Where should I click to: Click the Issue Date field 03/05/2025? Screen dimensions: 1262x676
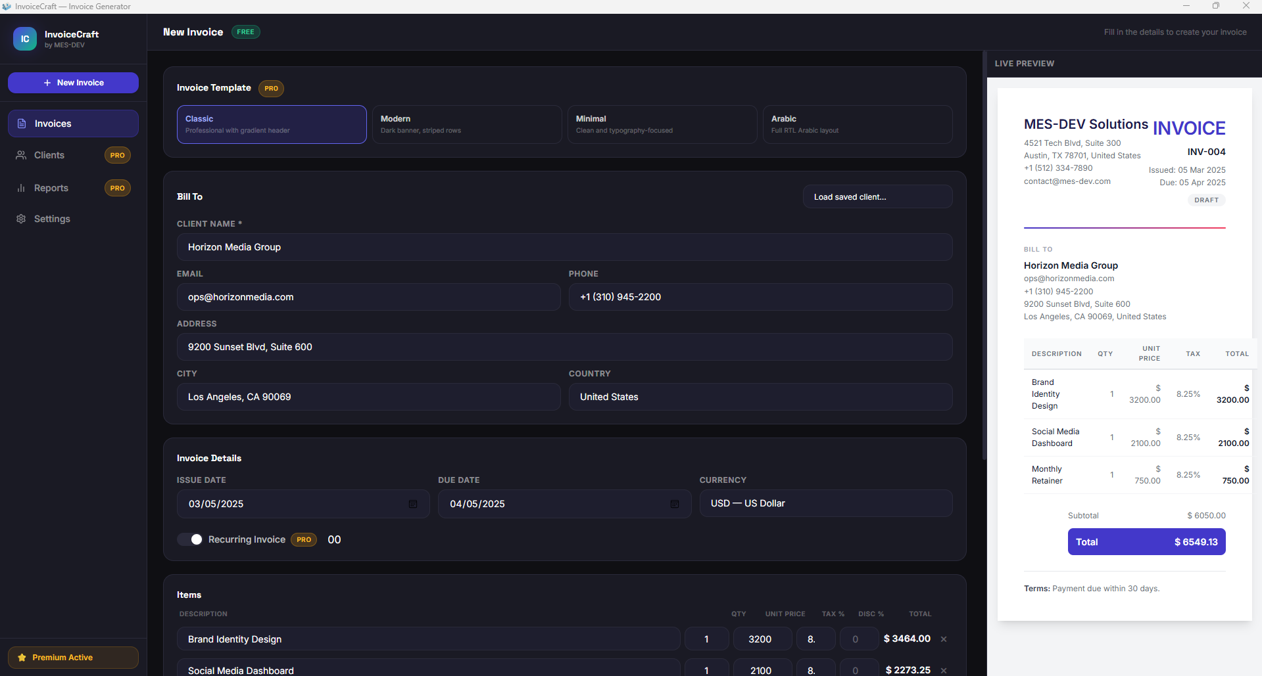point(303,504)
